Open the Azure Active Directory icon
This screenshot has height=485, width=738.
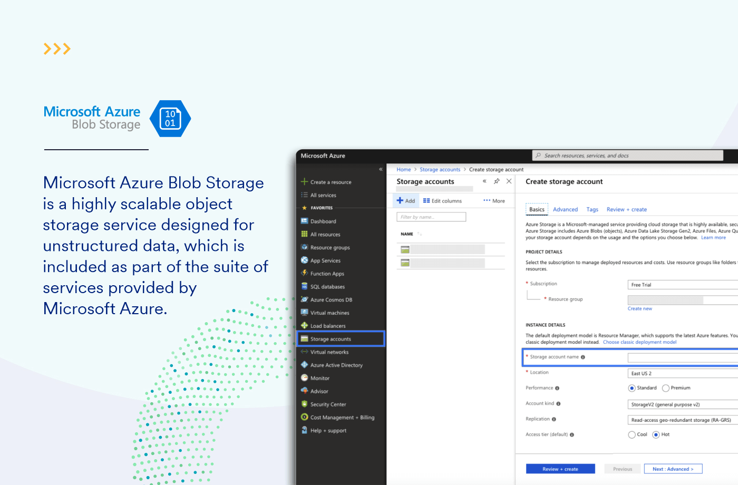(x=304, y=365)
